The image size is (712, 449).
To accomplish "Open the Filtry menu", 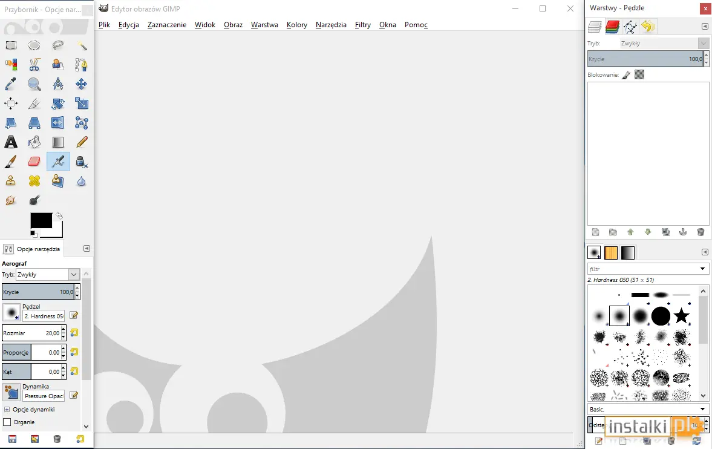I will [x=363, y=25].
